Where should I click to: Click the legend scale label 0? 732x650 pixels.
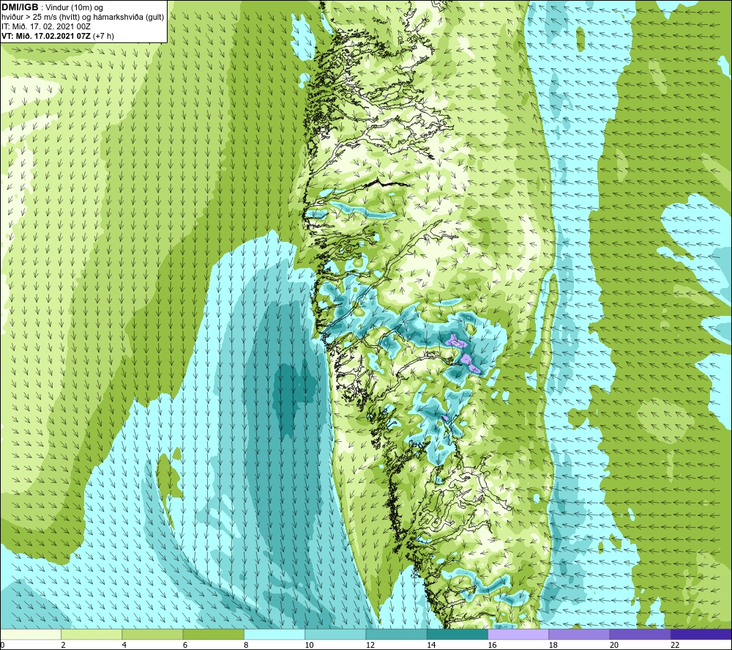coord(2,645)
